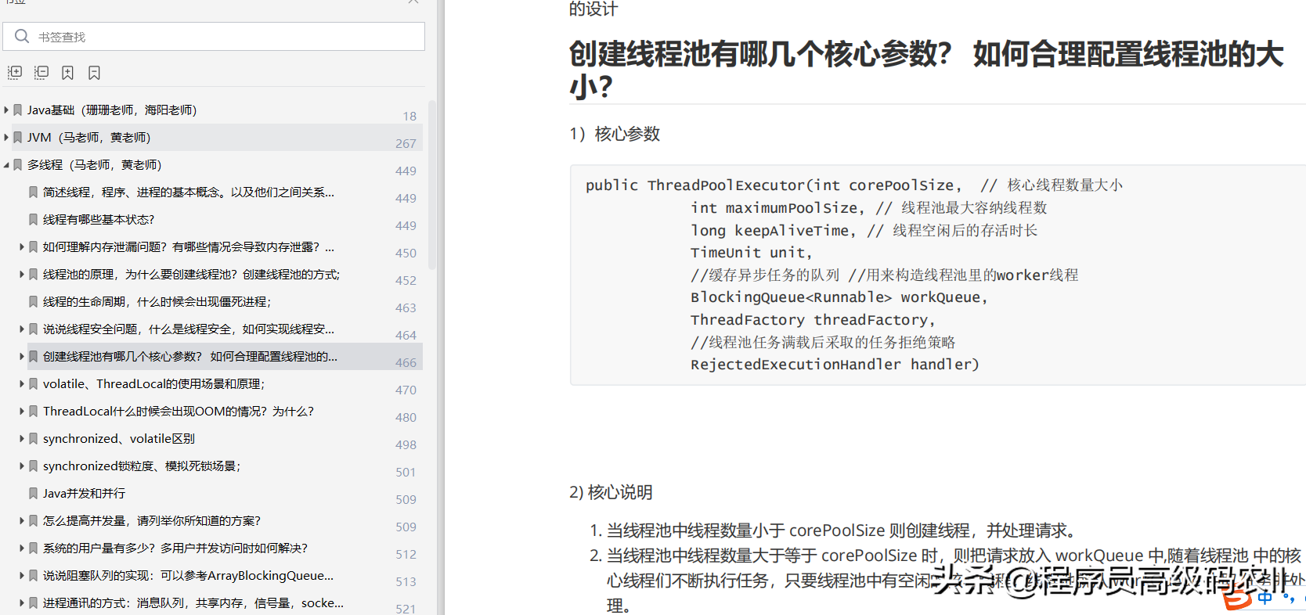This screenshot has height=615, width=1306.
Task: Click bookmark icon beside 线程有哪些基本状态
Action: (x=33, y=220)
